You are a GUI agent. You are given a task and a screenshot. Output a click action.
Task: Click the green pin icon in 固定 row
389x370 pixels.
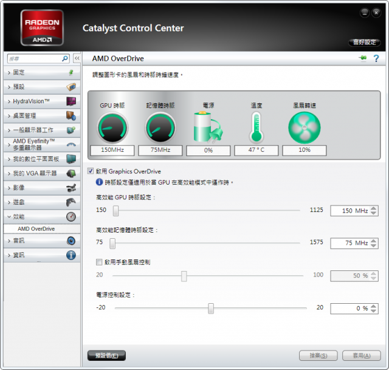71,72
